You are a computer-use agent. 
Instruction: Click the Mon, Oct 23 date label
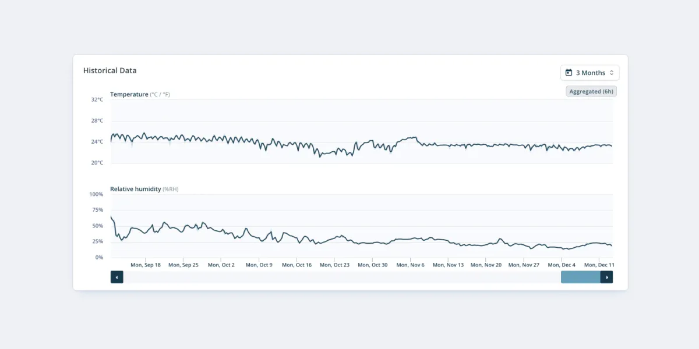[334, 265]
